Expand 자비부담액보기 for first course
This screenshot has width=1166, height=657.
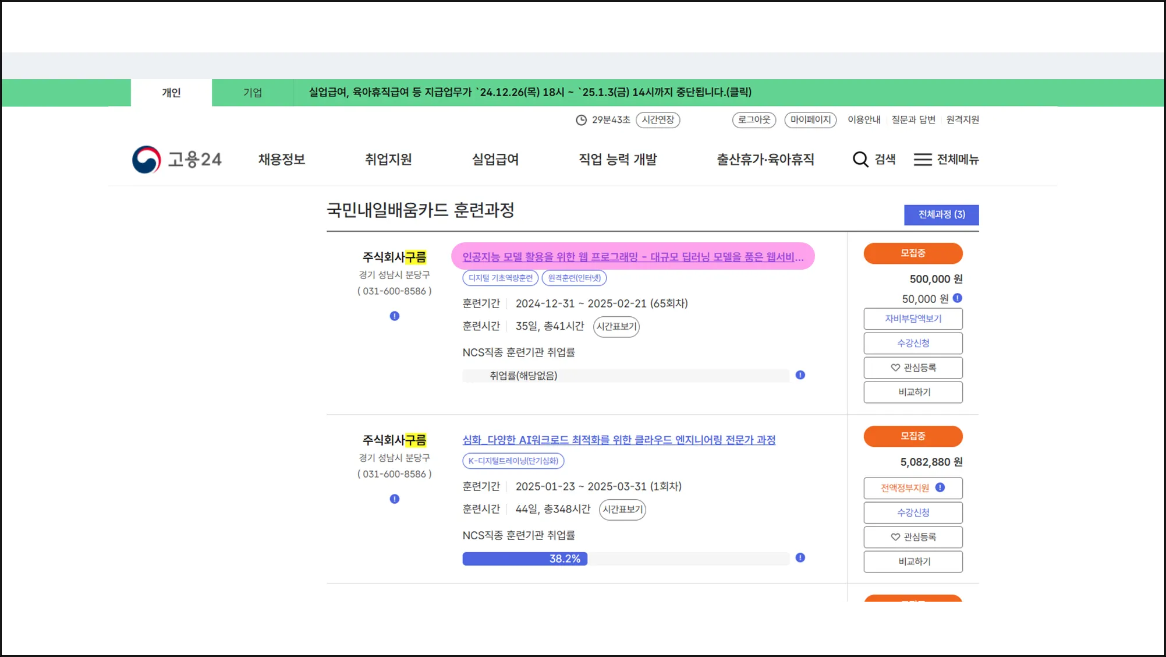[913, 319]
